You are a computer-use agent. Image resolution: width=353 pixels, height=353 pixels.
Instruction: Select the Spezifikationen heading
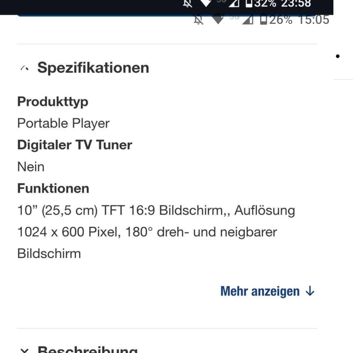(93, 68)
